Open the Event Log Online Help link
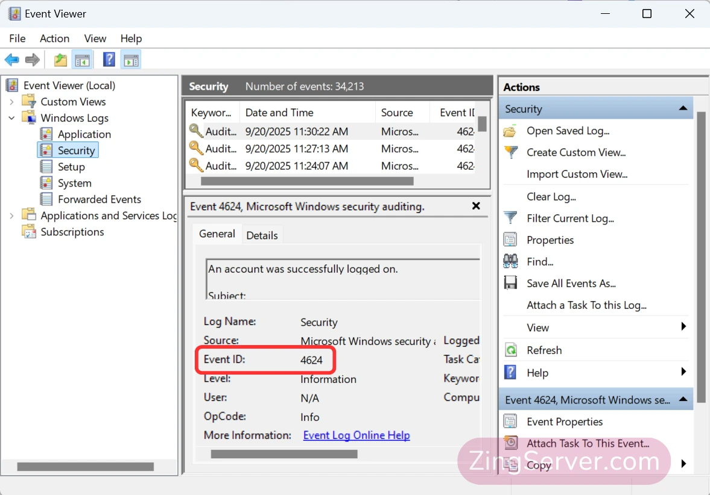710x495 pixels. [x=357, y=435]
